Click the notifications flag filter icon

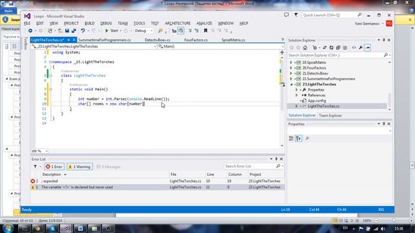click(296, 15)
